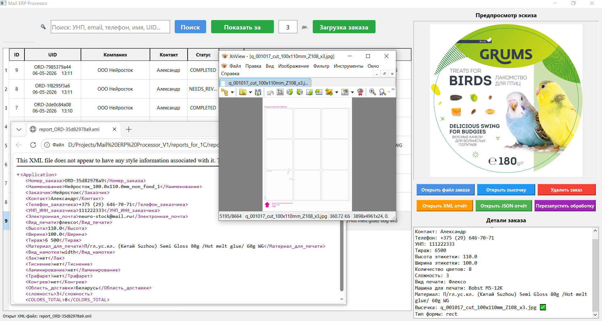The width and height of the screenshot is (602, 321).
Task: Click the magnifier icon beside search field
Action: (43, 27)
